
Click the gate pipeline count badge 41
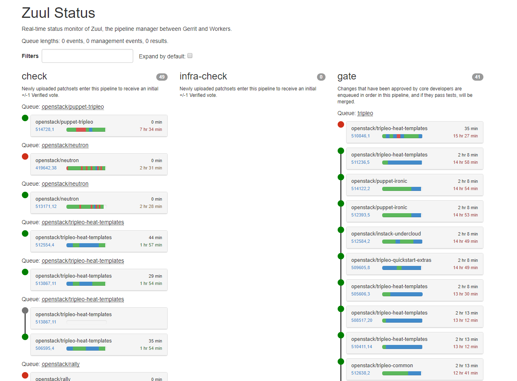pyautogui.click(x=478, y=77)
